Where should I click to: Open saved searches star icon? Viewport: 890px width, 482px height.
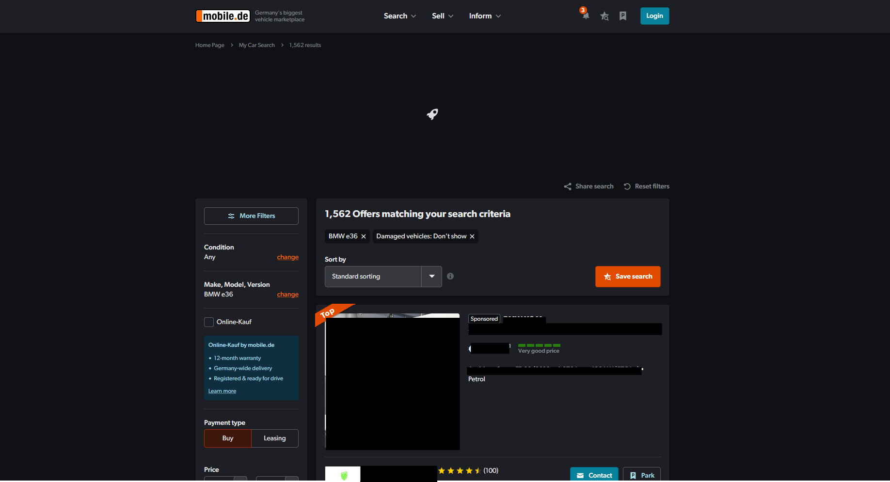(x=604, y=16)
